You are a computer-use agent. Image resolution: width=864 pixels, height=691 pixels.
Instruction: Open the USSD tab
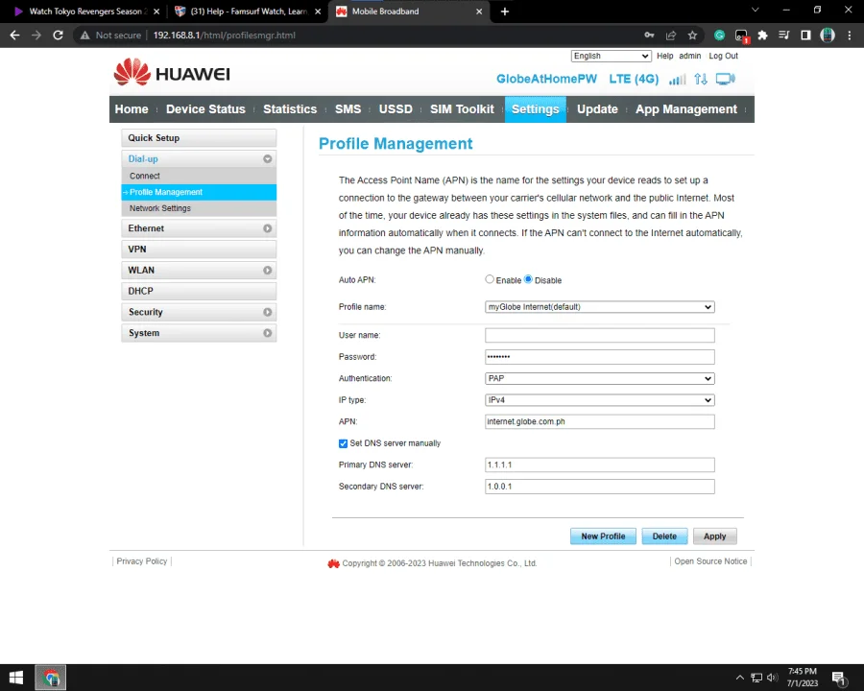click(396, 109)
